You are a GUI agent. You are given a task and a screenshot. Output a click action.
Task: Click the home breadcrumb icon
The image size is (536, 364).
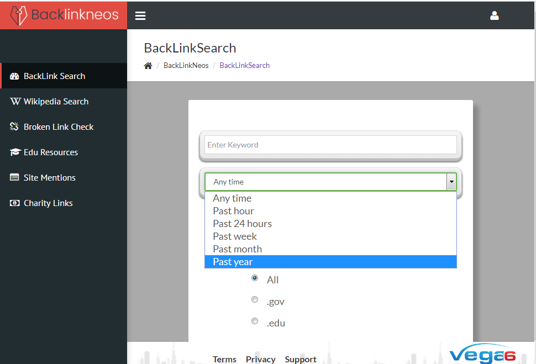click(148, 66)
